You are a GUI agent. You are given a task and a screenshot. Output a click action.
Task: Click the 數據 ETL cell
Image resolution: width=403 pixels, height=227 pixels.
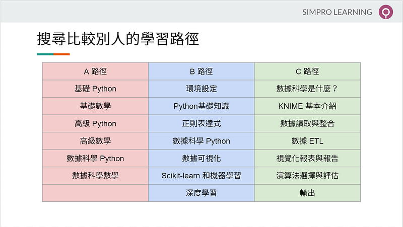click(x=307, y=141)
